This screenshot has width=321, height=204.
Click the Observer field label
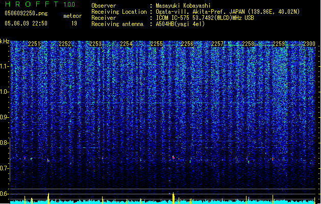tap(104, 6)
